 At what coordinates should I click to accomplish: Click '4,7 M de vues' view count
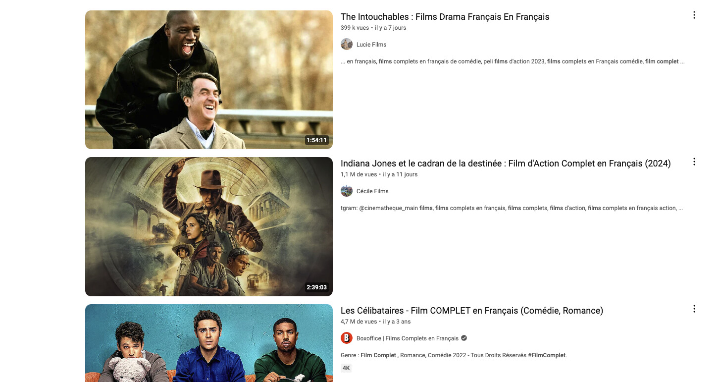[359, 322]
